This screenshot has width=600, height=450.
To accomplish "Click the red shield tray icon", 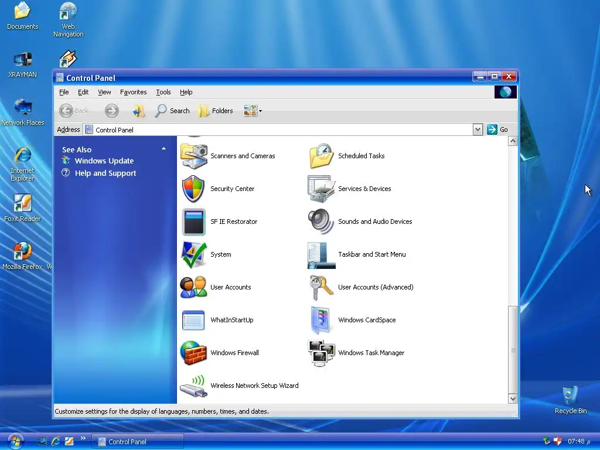I will (x=558, y=441).
